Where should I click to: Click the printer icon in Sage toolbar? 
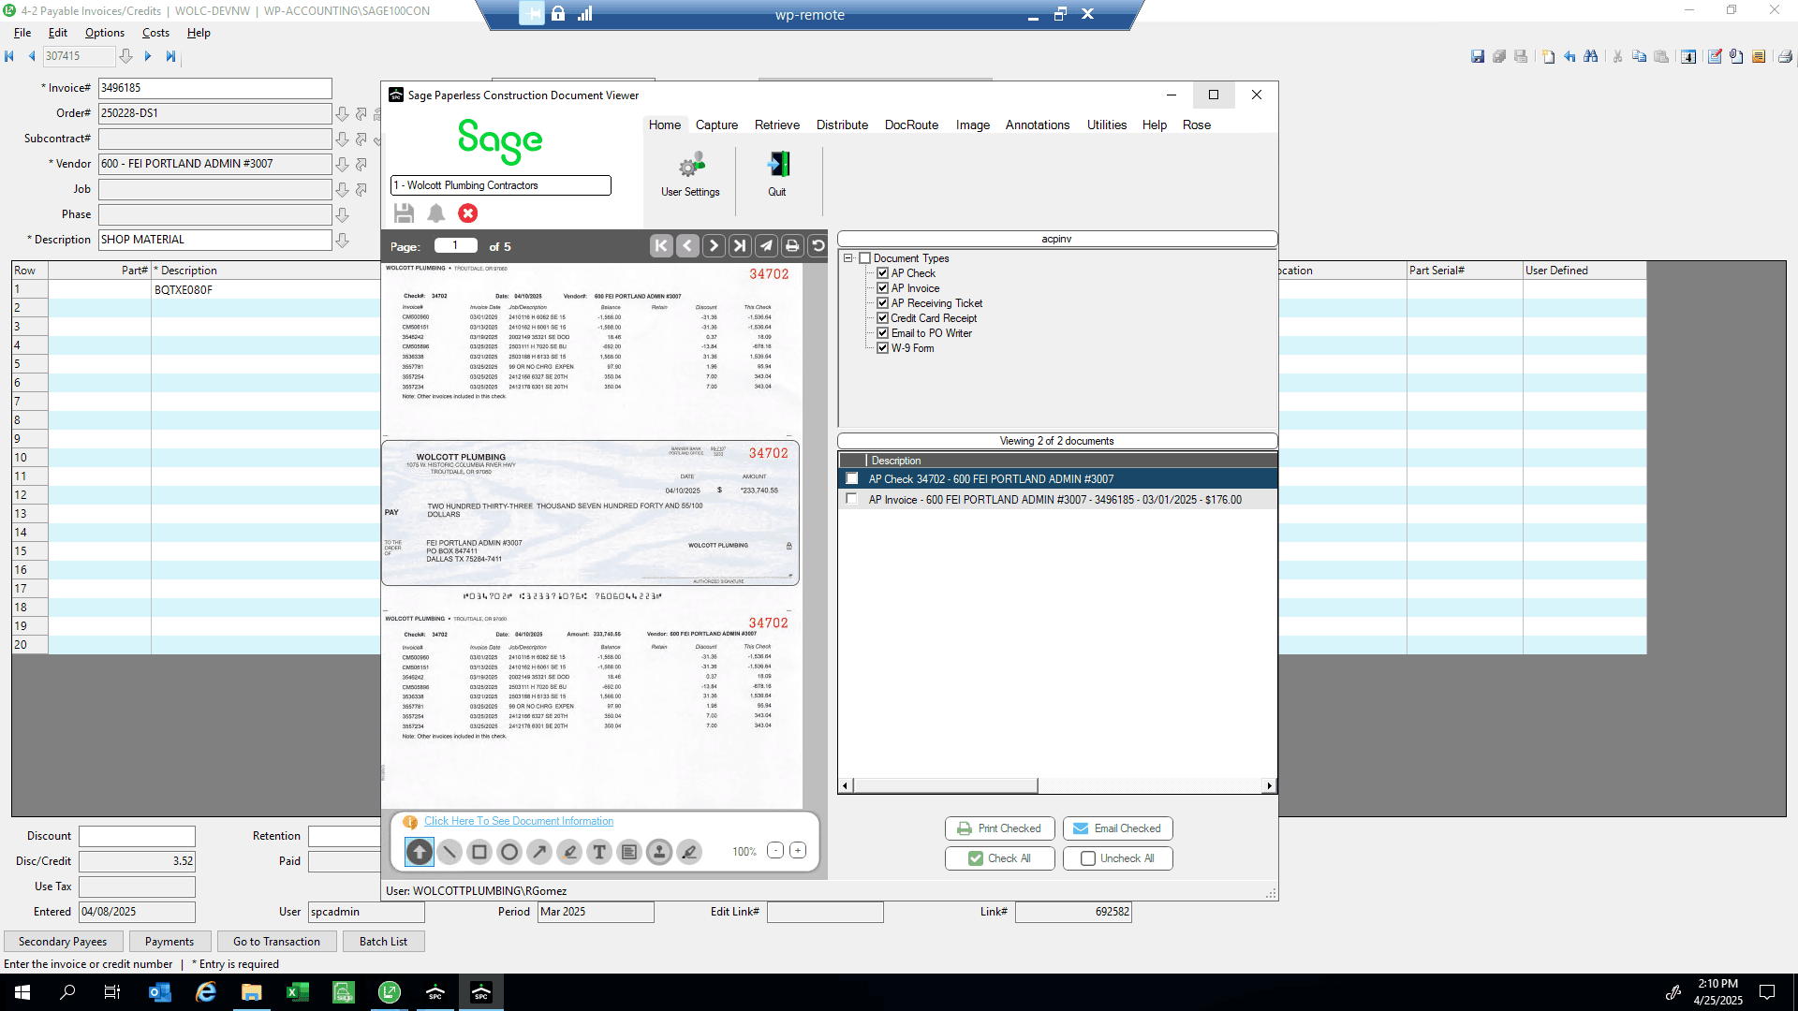coord(1785,56)
